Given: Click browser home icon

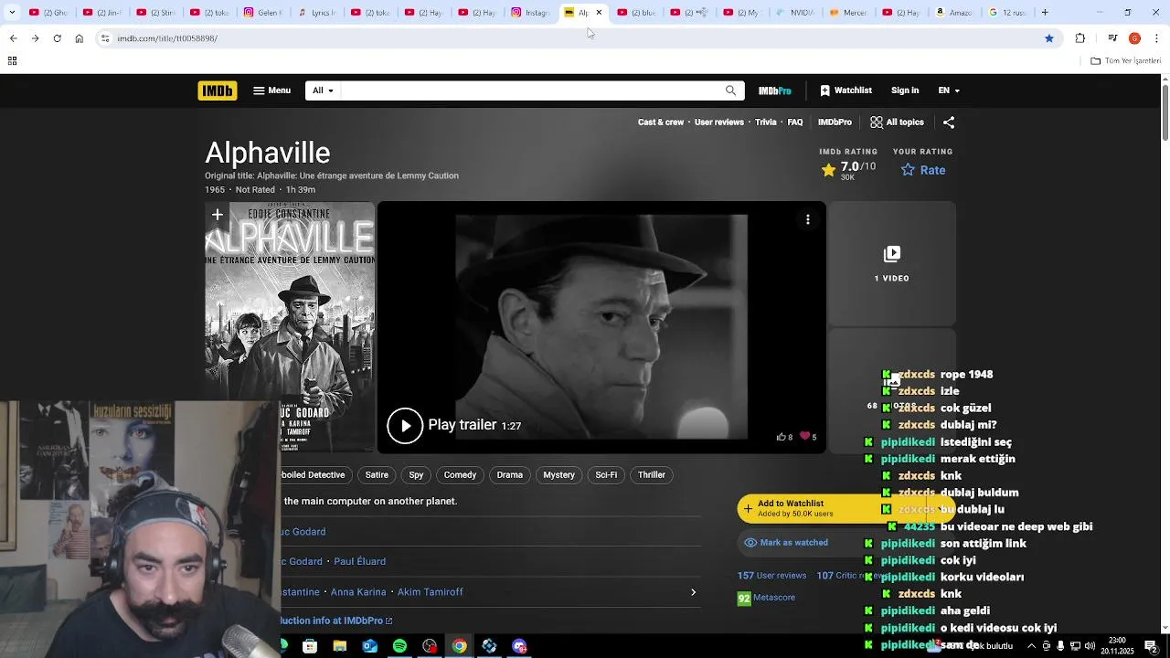Looking at the screenshot, I should point(79,38).
